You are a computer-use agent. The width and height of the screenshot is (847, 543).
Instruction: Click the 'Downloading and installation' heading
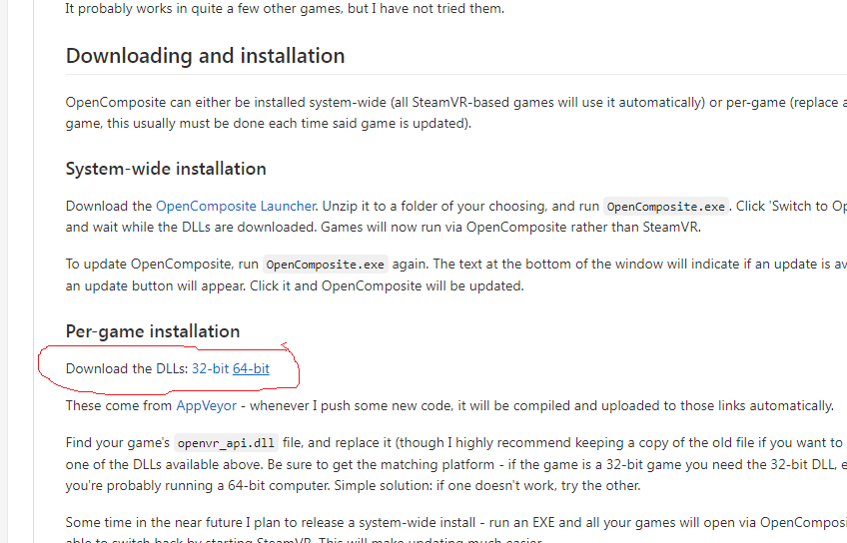pos(206,56)
